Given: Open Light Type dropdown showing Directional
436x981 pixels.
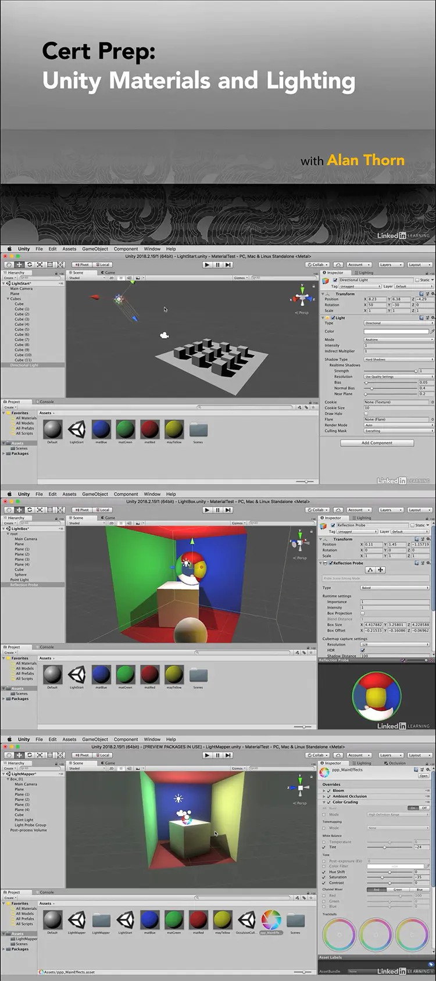Looking at the screenshot, I should point(399,323).
